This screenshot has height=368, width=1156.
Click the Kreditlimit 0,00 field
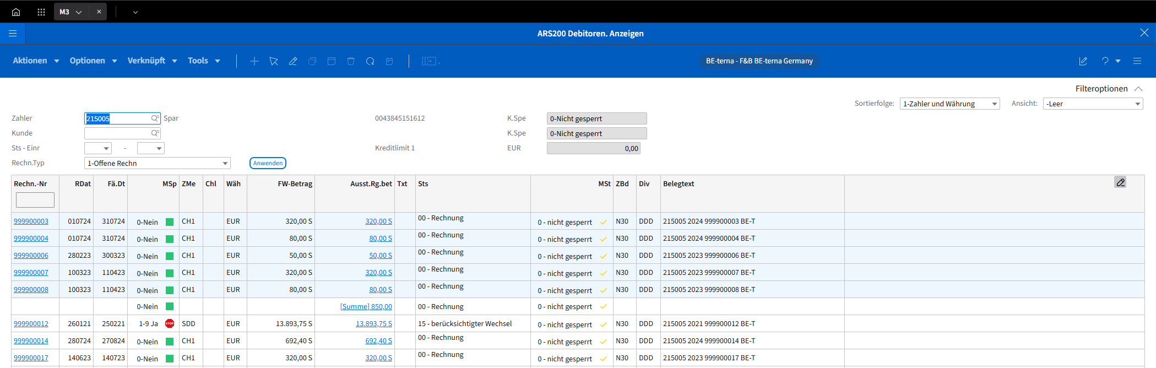(593, 148)
